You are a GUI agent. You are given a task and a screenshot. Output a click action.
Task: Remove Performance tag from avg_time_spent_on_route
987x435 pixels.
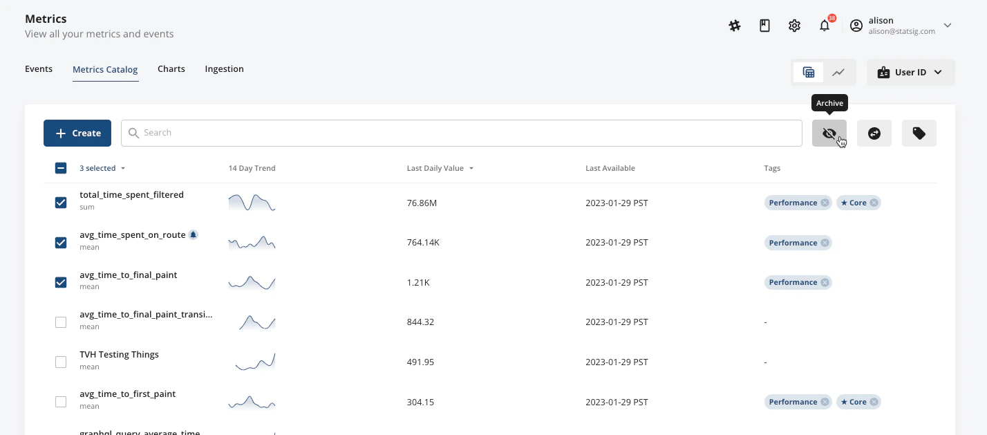(825, 243)
